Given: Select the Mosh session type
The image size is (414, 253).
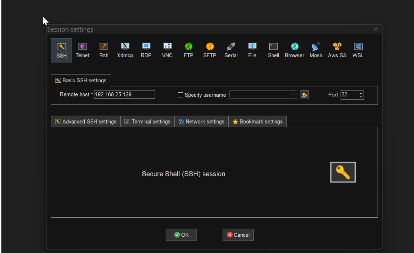Looking at the screenshot, I should [316, 50].
